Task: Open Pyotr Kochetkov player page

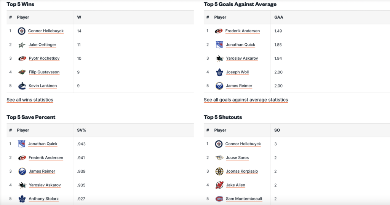Action: coord(44,59)
